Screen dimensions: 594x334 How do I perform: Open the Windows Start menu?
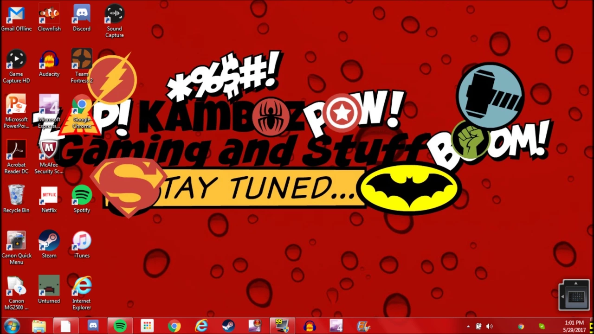tap(12, 326)
